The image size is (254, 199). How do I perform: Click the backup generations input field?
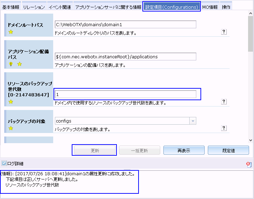[x=126, y=94]
